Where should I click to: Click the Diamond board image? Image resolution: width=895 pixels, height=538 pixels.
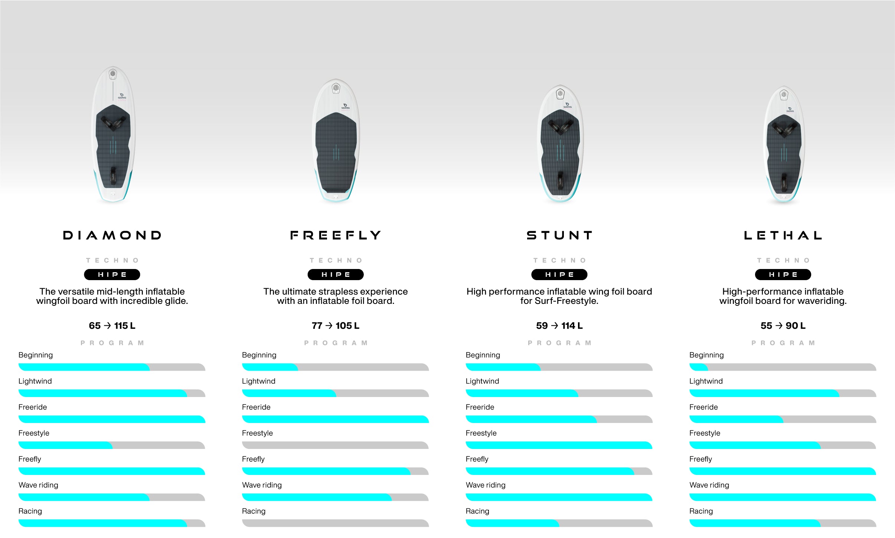click(x=113, y=134)
